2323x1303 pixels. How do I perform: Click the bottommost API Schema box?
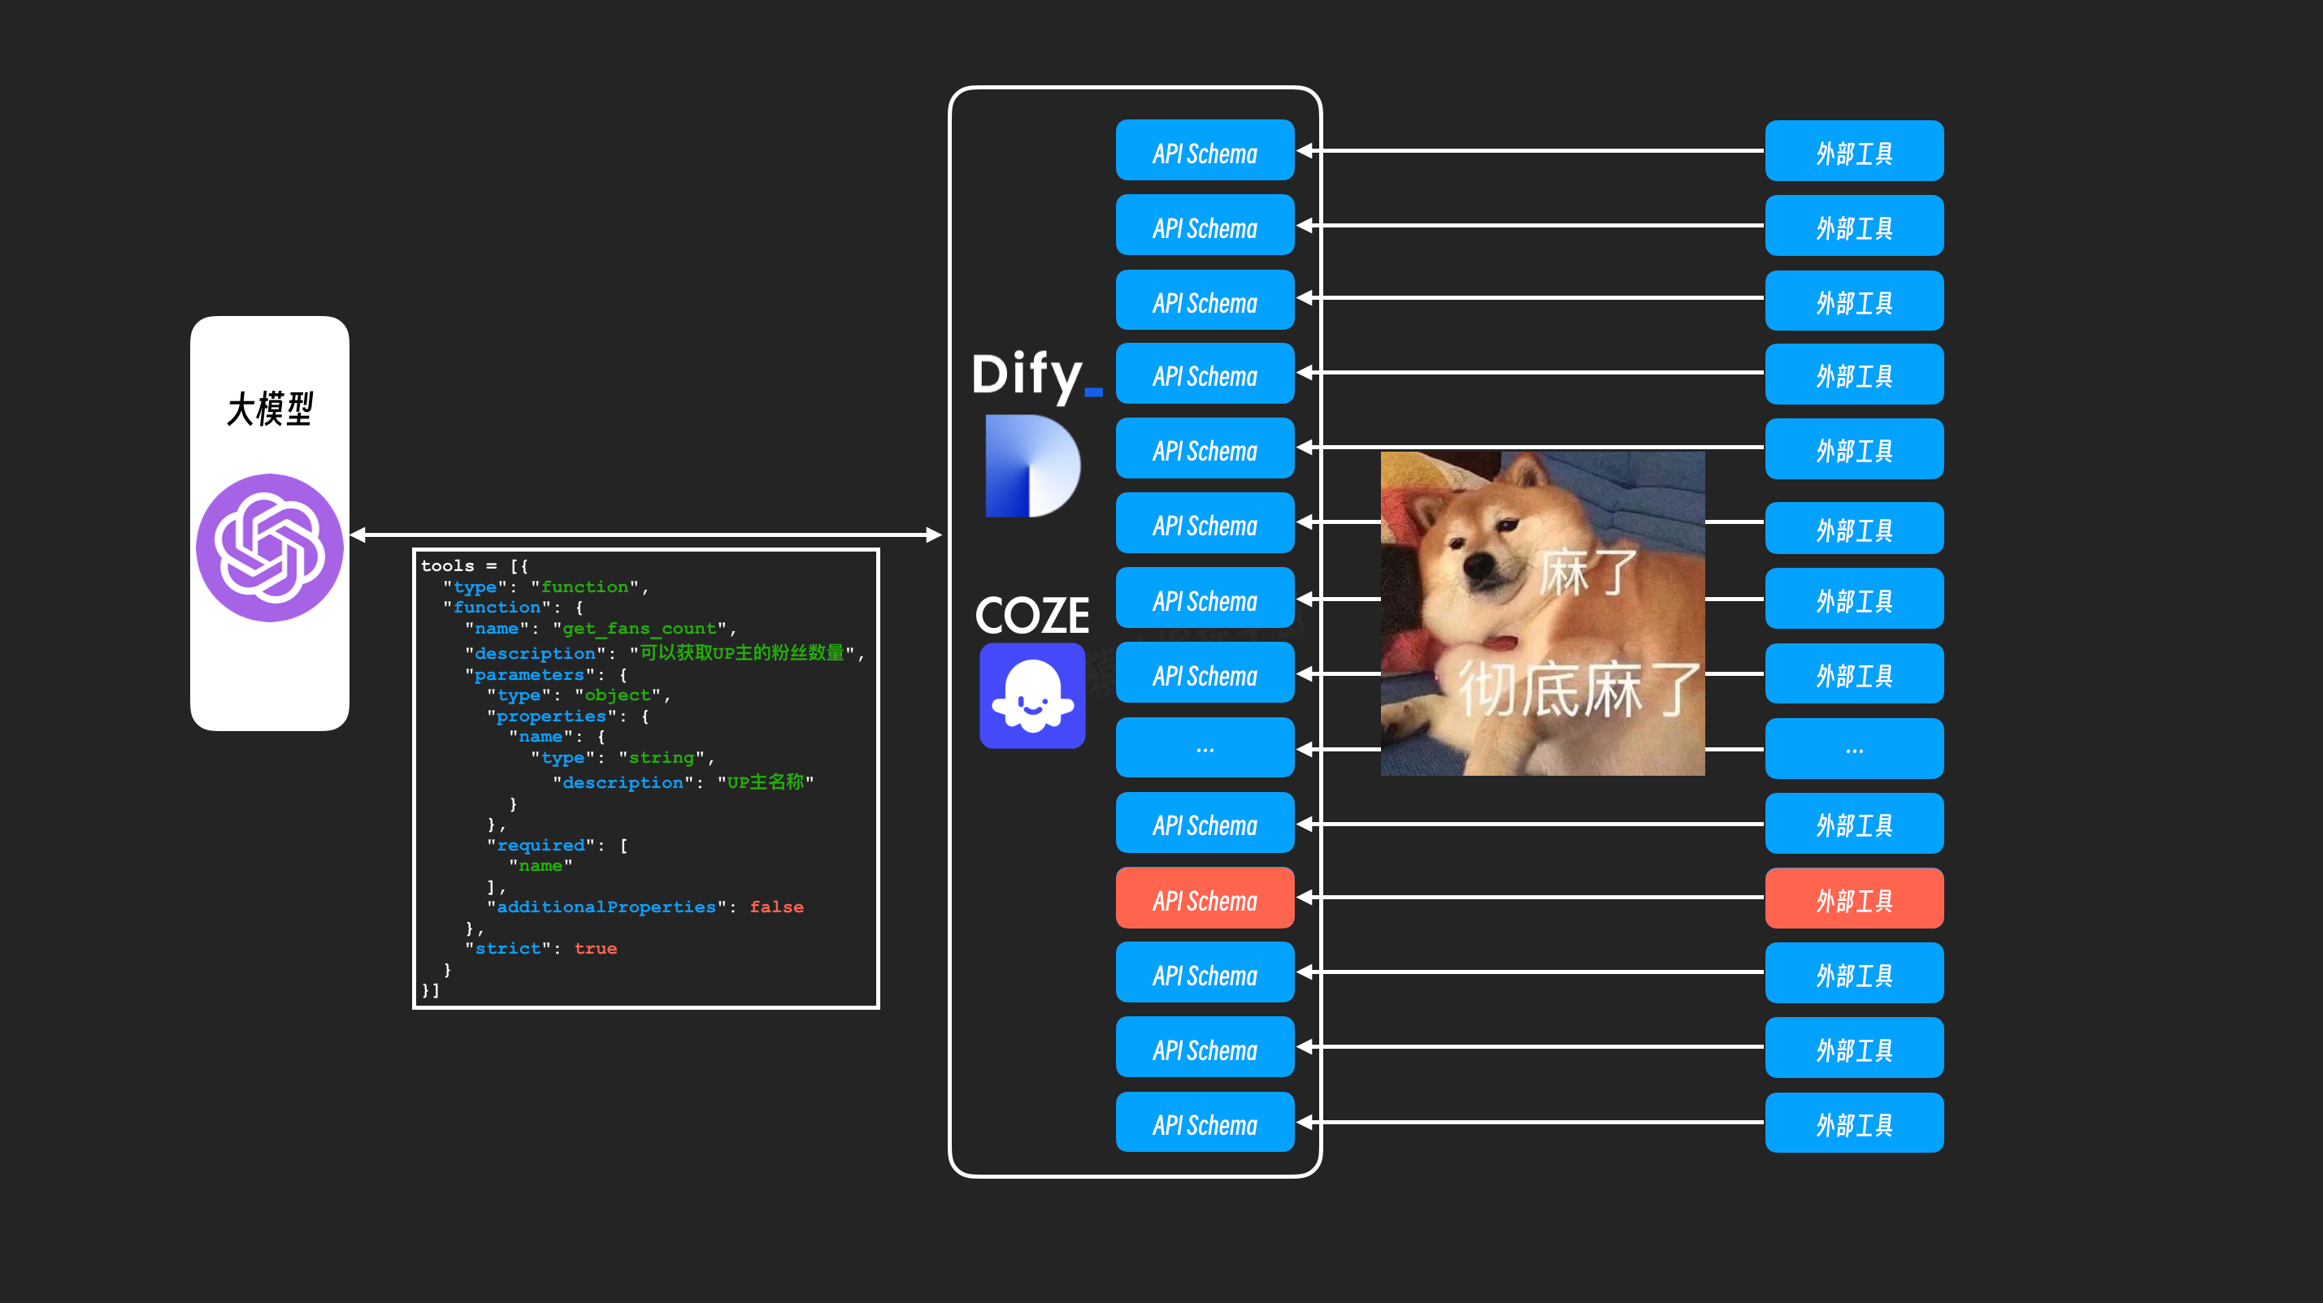pos(1204,1123)
